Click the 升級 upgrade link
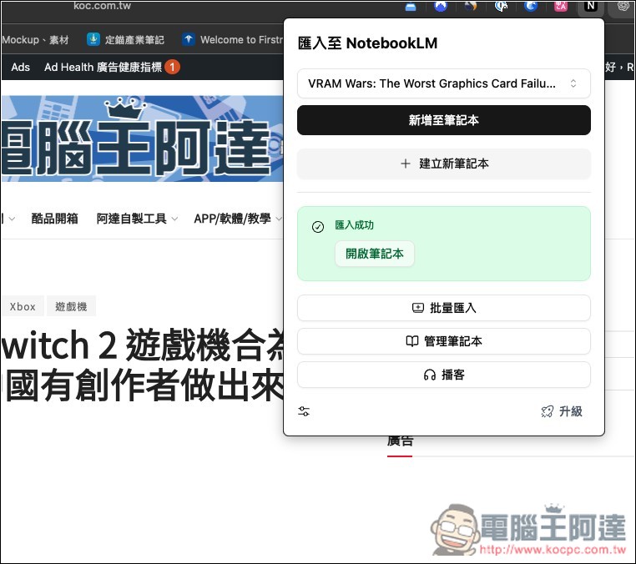The height and width of the screenshot is (564, 636). click(x=563, y=411)
